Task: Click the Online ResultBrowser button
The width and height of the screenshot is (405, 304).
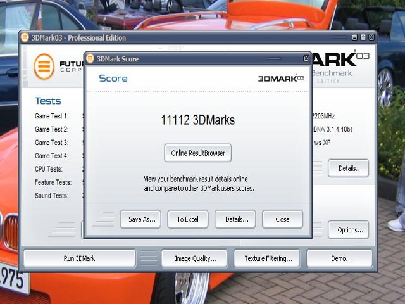Action: pyautogui.click(x=198, y=153)
